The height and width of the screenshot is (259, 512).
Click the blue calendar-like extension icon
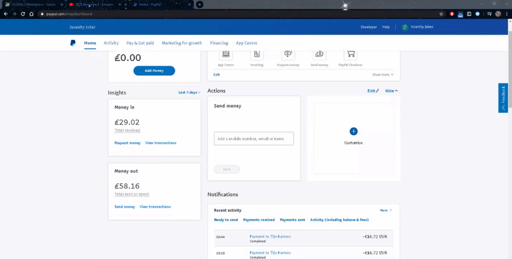coord(460,14)
